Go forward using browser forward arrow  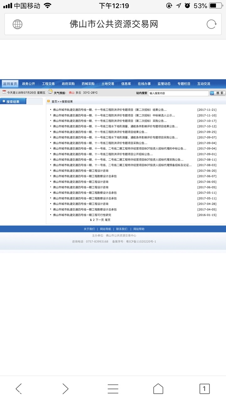[65, 388]
